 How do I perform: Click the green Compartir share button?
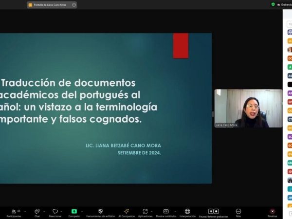[x=74, y=211]
